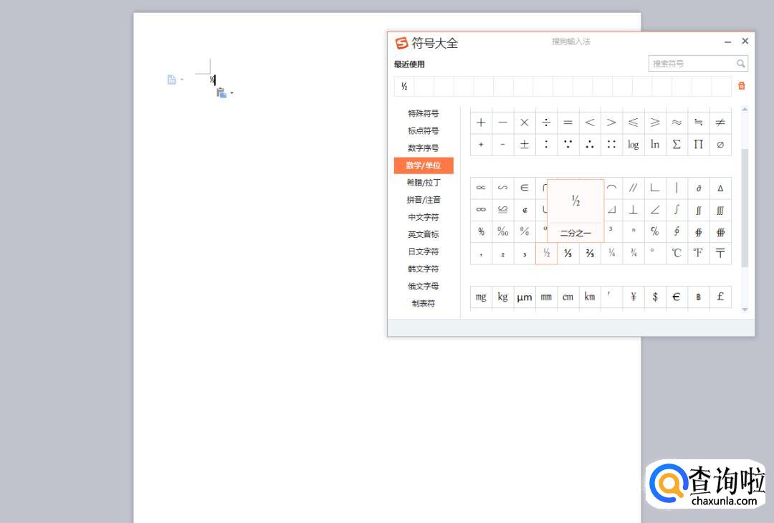Clear recent symbols with the trash icon
The image size is (774, 523).
point(741,86)
